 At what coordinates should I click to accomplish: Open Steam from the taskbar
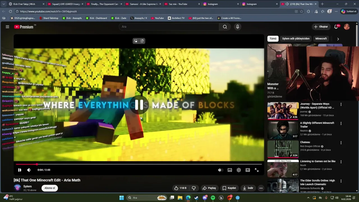[x=196, y=198]
